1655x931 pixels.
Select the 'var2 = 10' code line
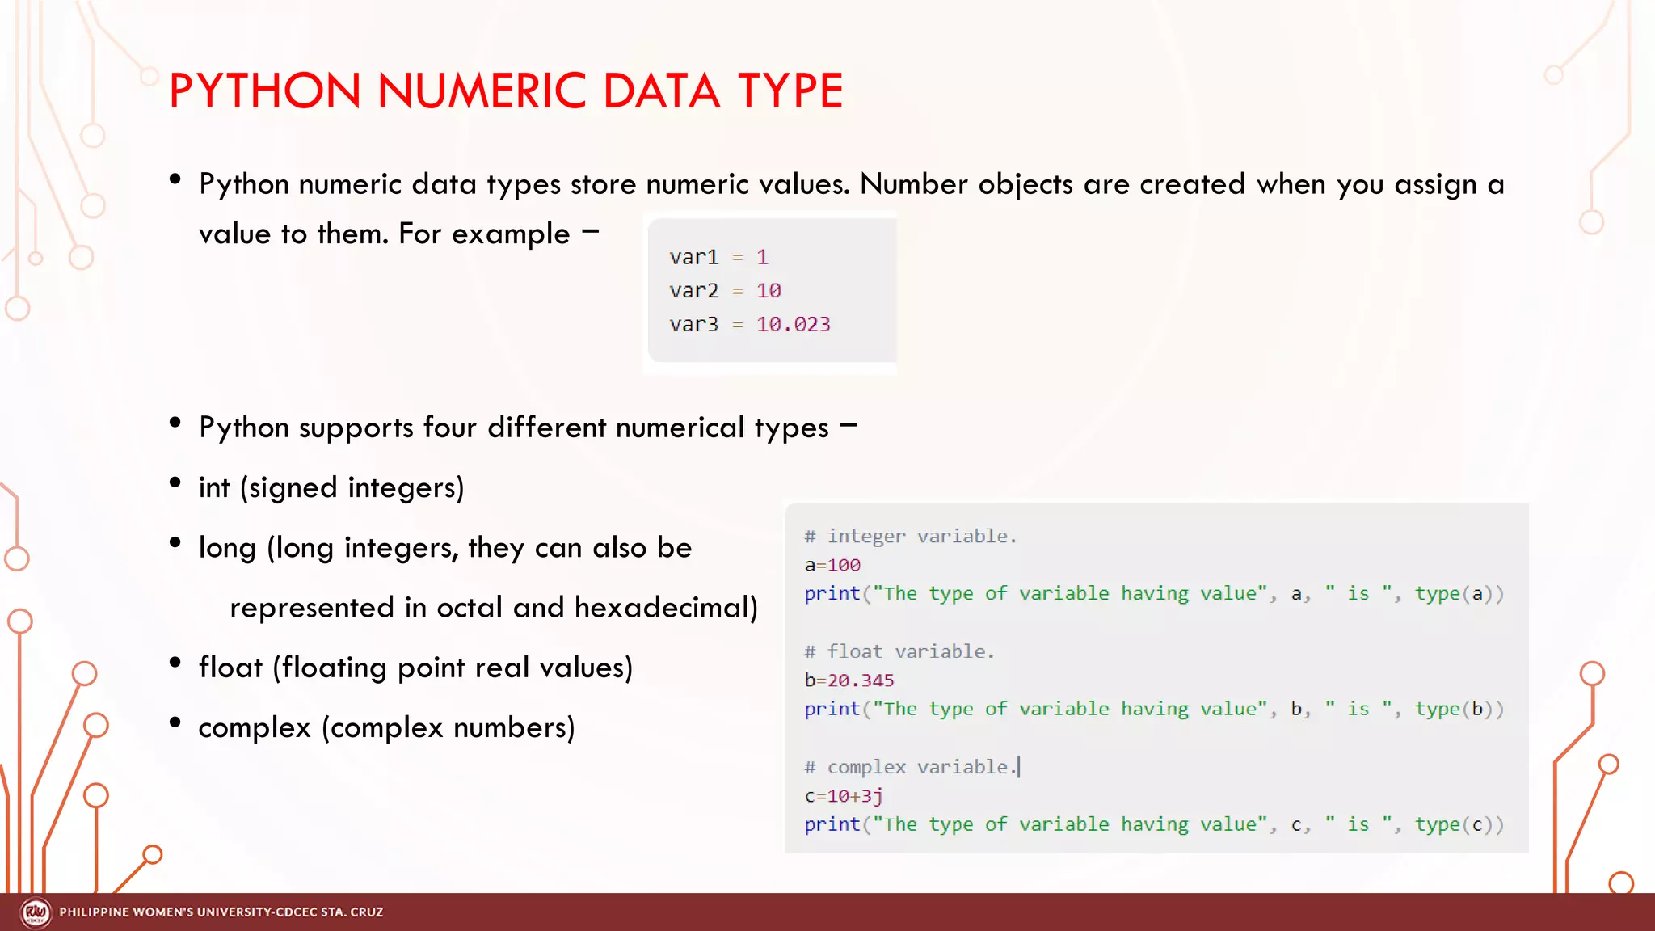(725, 291)
